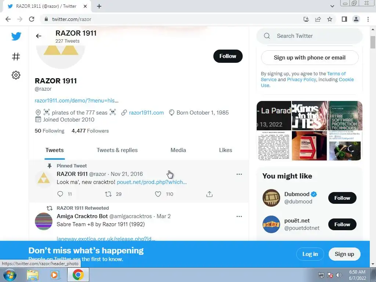Click the browser Forward button
Screen dimensions: 376x282
click(x=20, y=19)
